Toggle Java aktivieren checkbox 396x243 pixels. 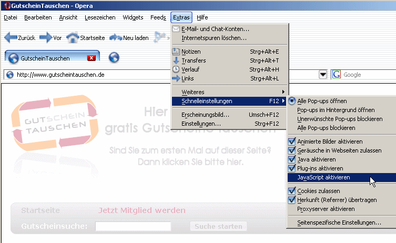tap(292, 159)
